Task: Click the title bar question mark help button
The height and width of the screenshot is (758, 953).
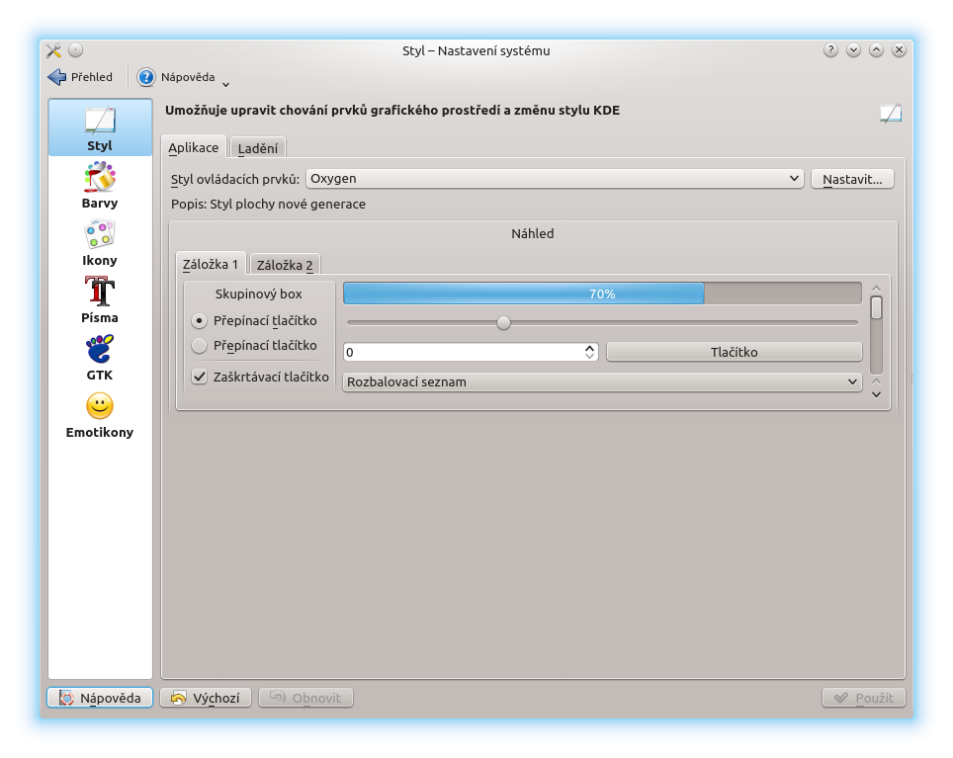Action: click(x=830, y=50)
